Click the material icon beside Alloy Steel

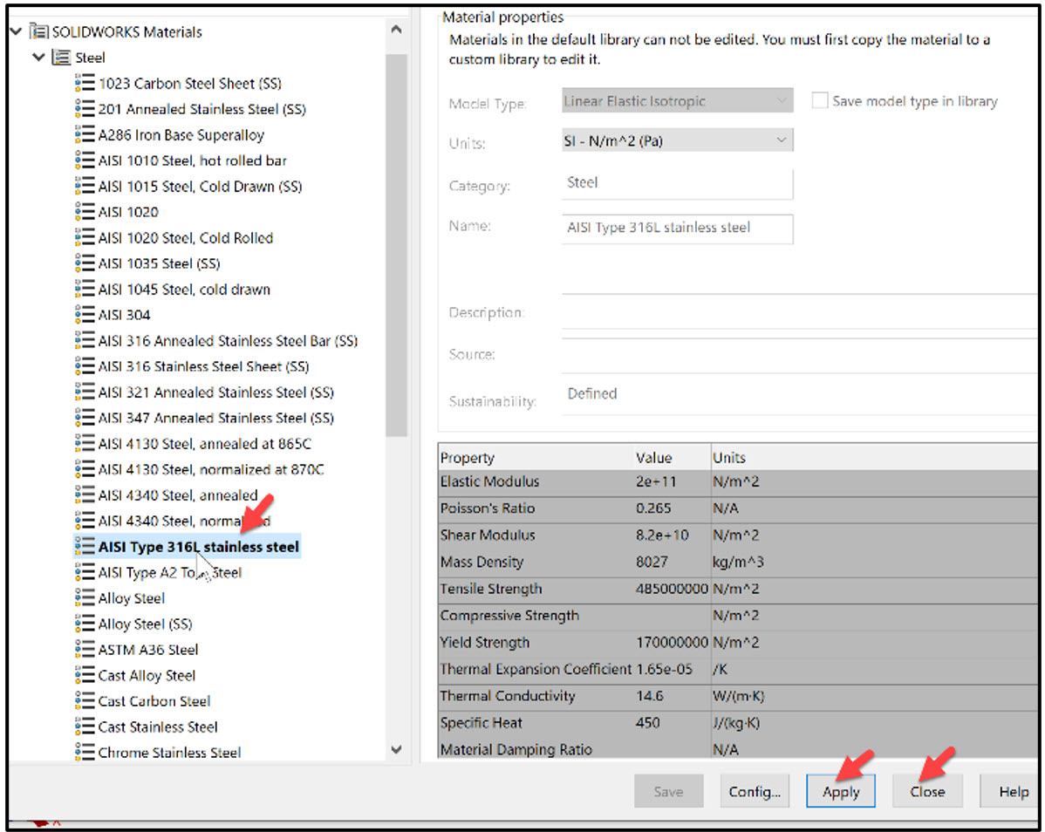pyautogui.click(x=85, y=598)
